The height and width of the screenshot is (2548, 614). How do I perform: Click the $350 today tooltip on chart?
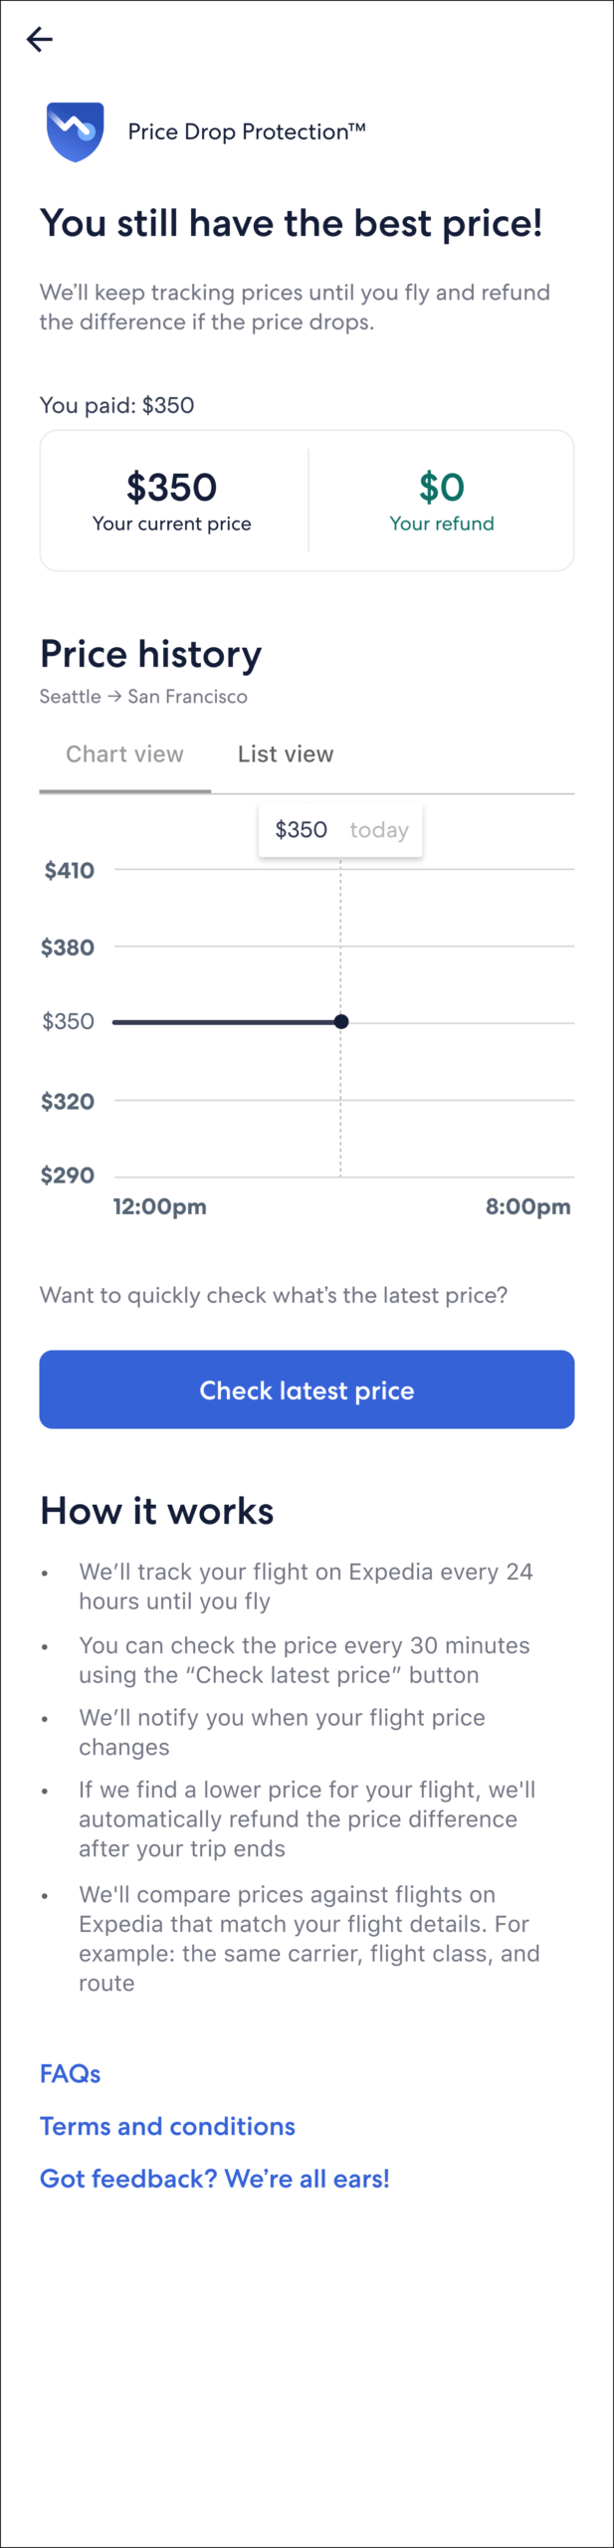pos(340,830)
